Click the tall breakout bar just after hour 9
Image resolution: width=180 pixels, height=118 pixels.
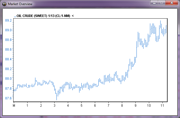coord(138,38)
